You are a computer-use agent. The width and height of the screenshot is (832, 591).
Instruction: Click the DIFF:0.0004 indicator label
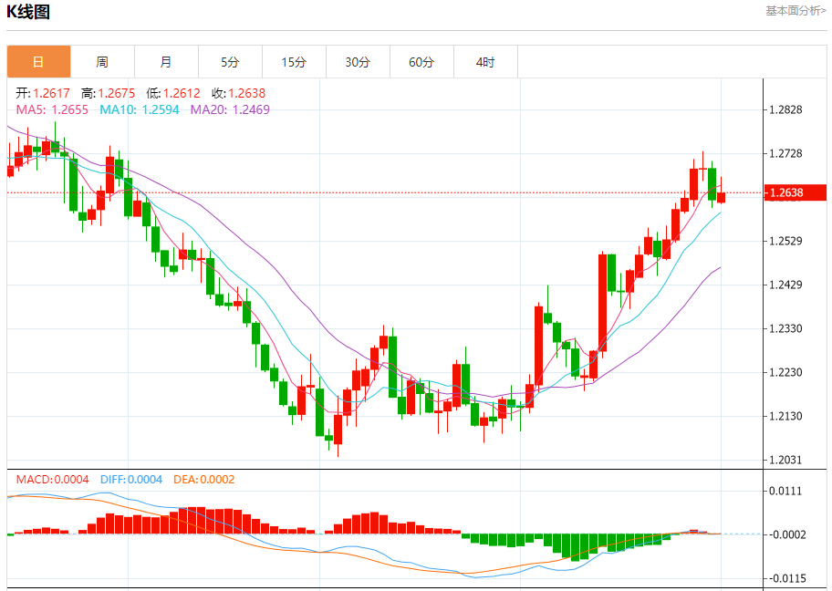click(x=131, y=480)
